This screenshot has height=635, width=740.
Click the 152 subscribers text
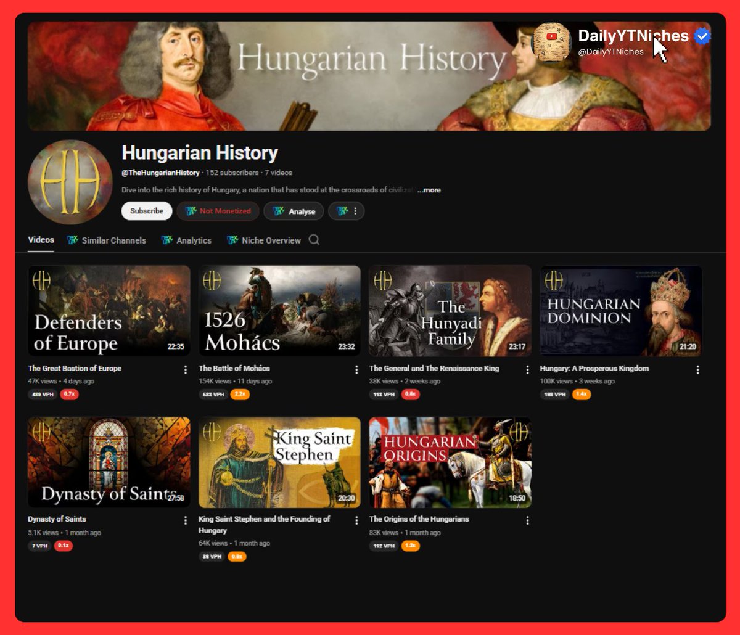232,173
